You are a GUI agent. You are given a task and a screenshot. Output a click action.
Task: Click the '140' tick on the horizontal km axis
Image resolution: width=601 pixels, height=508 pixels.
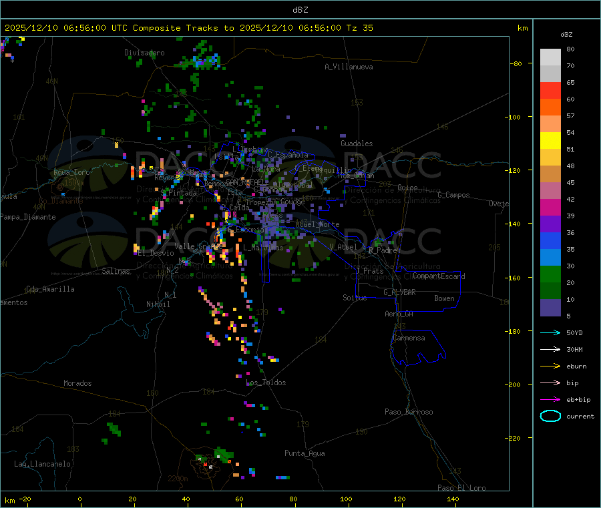click(453, 499)
